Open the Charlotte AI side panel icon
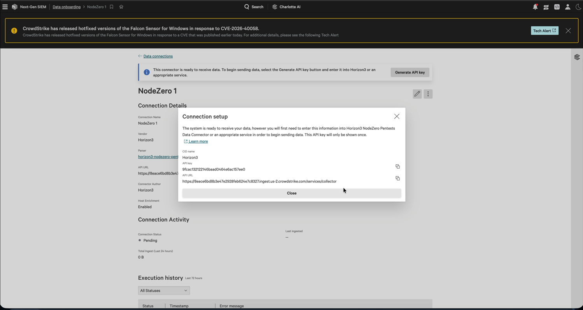 [577, 57]
